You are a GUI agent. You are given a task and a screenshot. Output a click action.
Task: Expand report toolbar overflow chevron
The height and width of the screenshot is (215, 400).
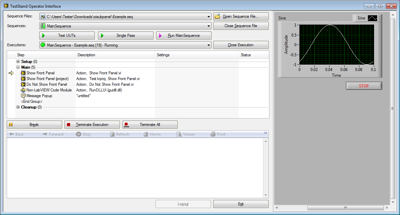[266, 133]
